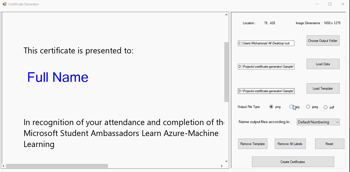
Task: Click Create Certificates button
Action: (x=293, y=162)
